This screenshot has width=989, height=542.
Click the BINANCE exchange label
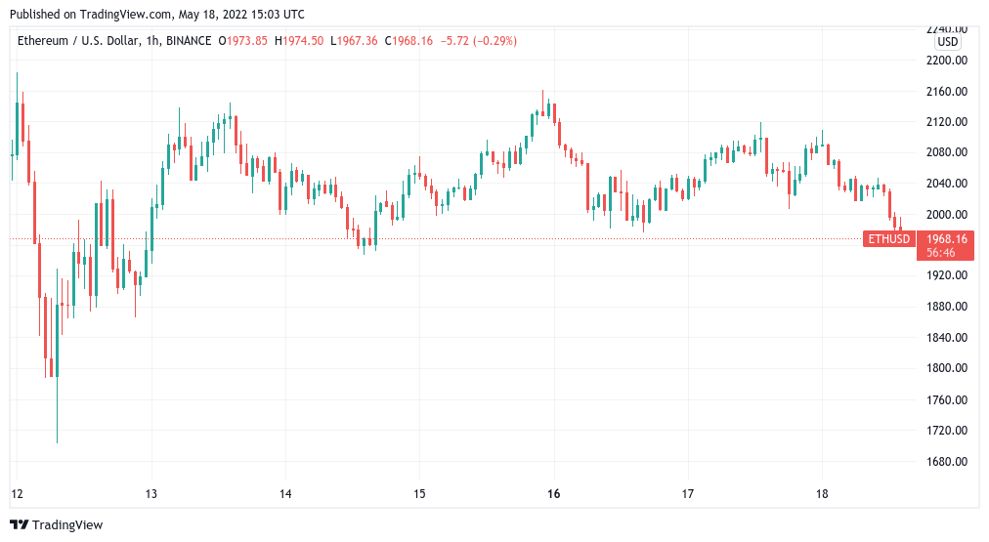tap(191, 41)
